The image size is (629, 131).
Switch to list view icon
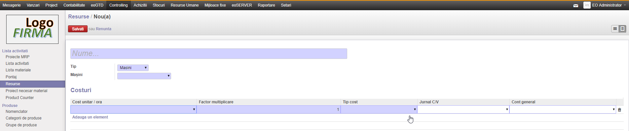coord(615,29)
